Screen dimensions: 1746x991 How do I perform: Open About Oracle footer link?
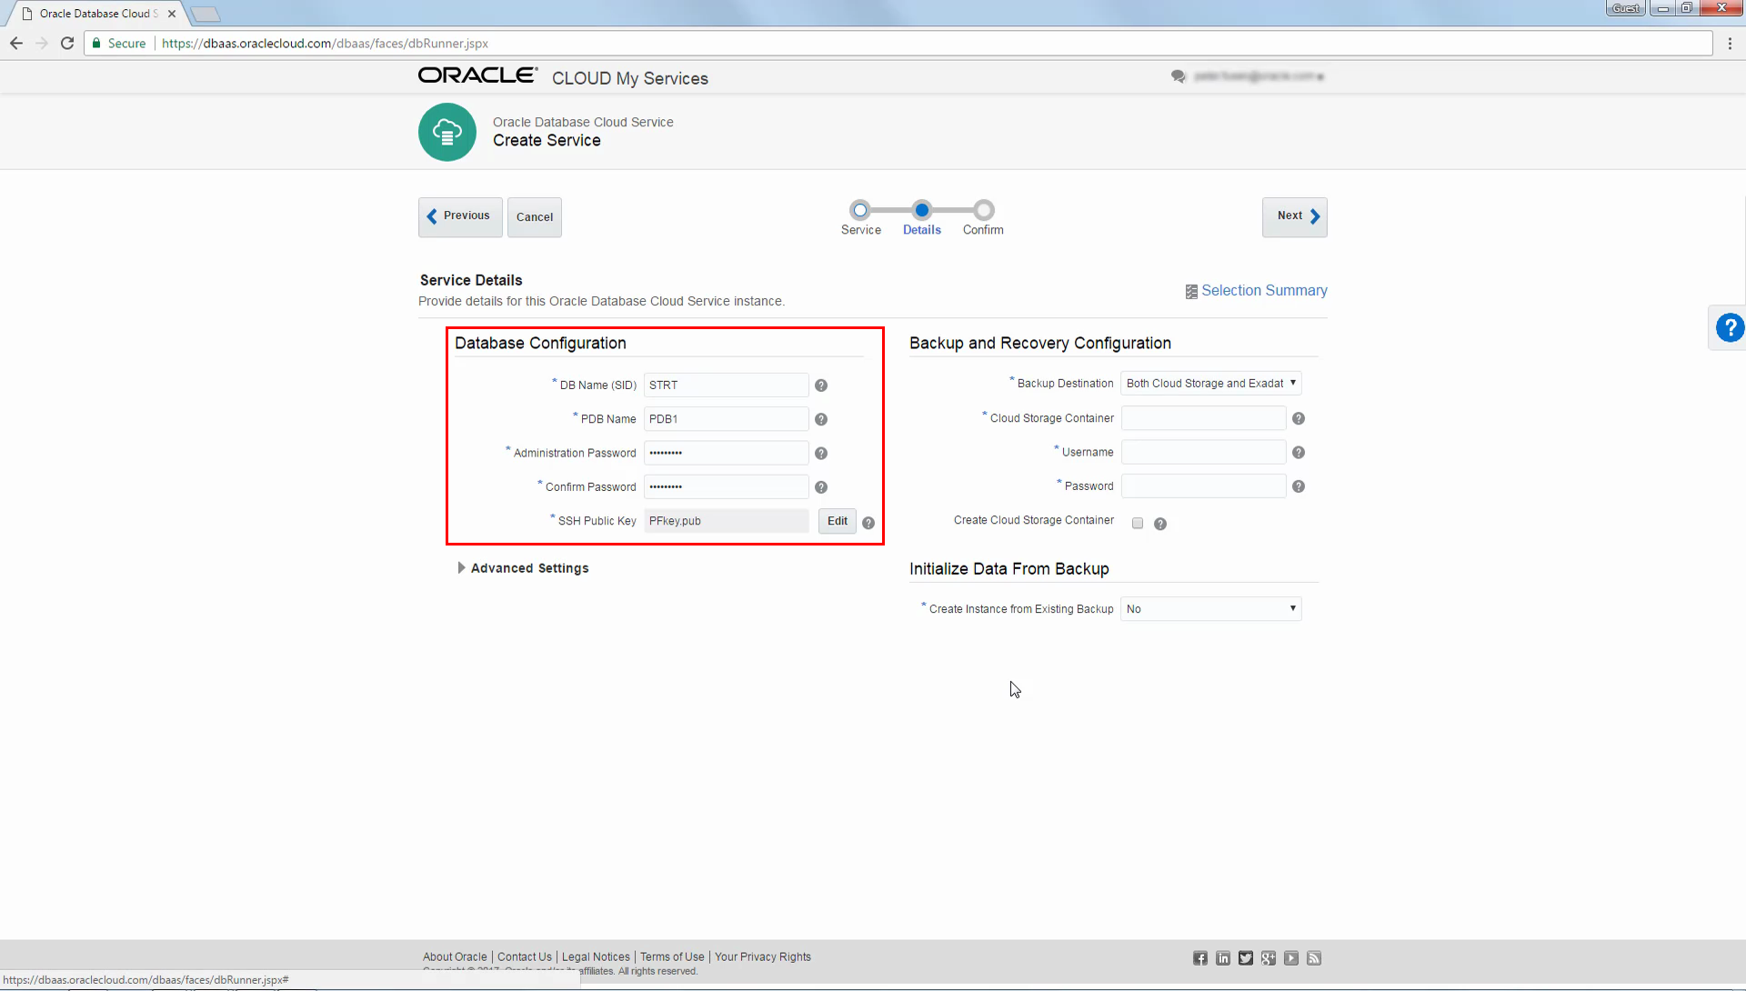coord(455,957)
